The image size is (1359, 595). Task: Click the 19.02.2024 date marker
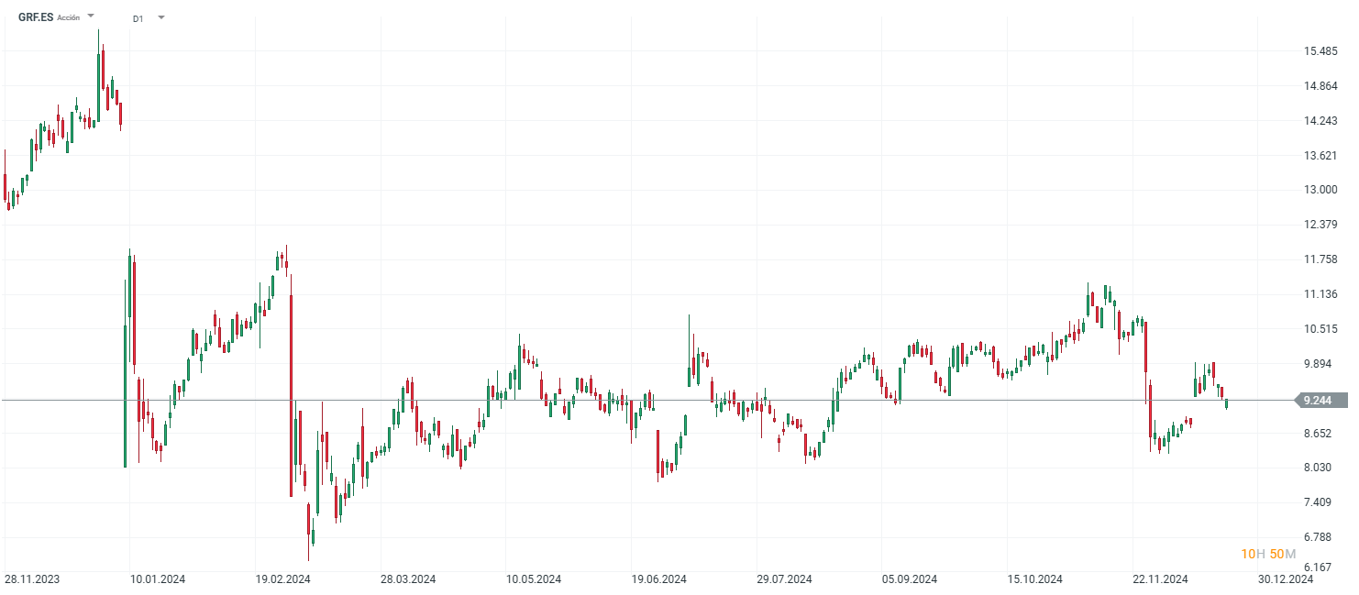point(283,579)
